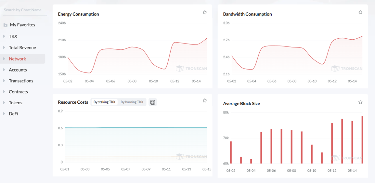Expand the Total Revenue arrow
The height and width of the screenshot is (183, 375).
click(x=4, y=47)
